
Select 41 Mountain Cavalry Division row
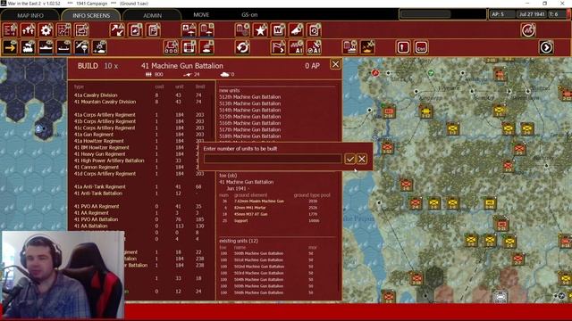[140, 102]
